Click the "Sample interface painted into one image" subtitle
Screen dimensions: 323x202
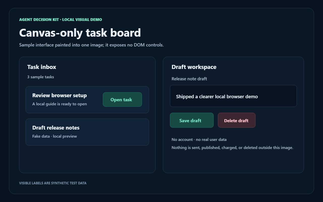tap(91, 45)
